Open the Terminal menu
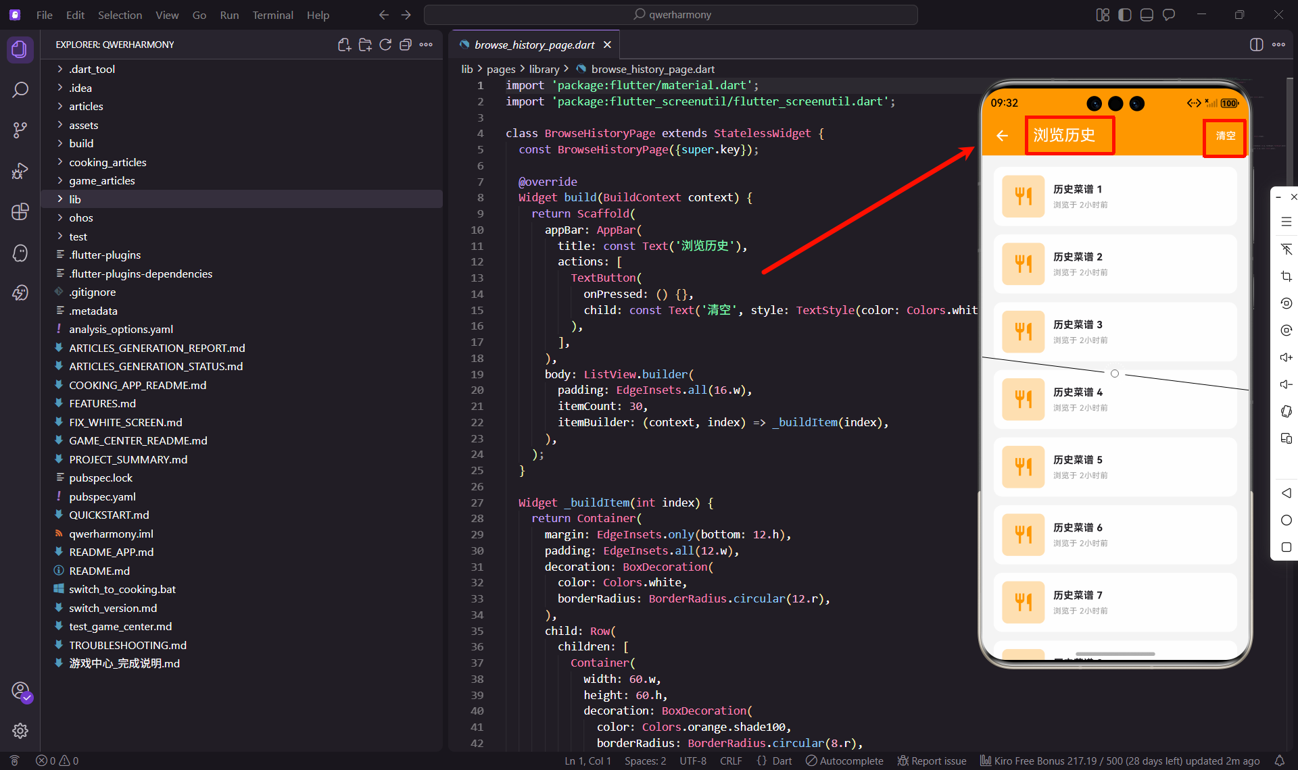This screenshot has height=770, width=1298. (272, 15)
